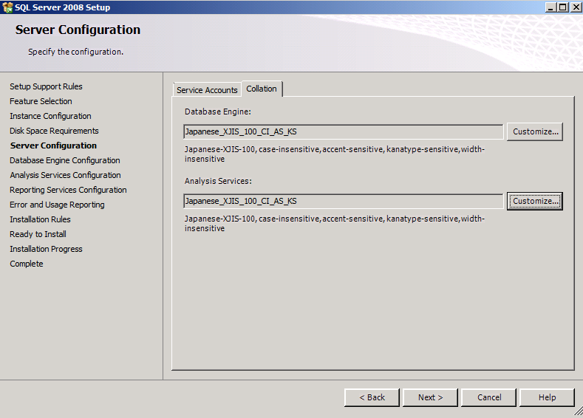This screenshot has width=583, height=418.
Task: Maximize the SQL Server 2008 Setup window
Action: click(x=563, y=7)
